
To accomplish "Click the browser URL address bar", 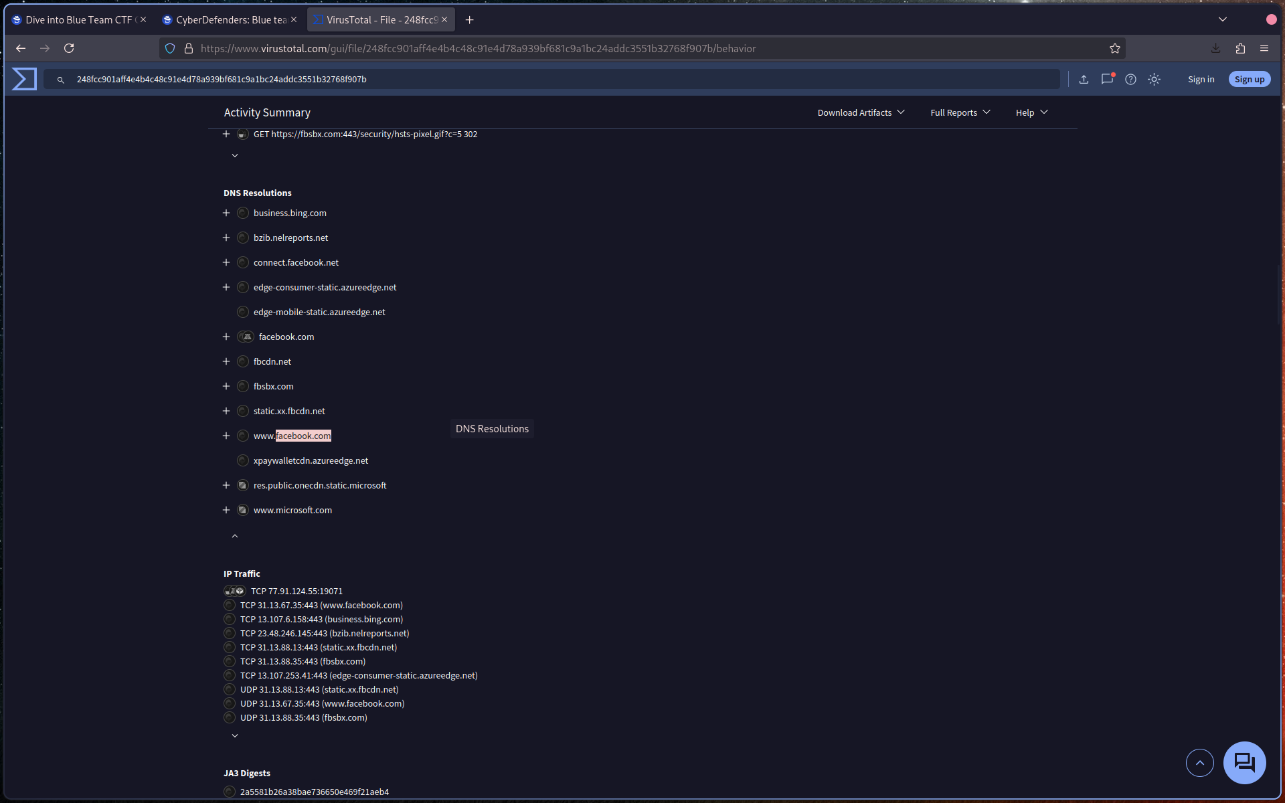I will [x=642, y=48].
